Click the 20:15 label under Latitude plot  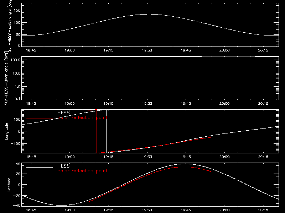[x=263, y=210]
